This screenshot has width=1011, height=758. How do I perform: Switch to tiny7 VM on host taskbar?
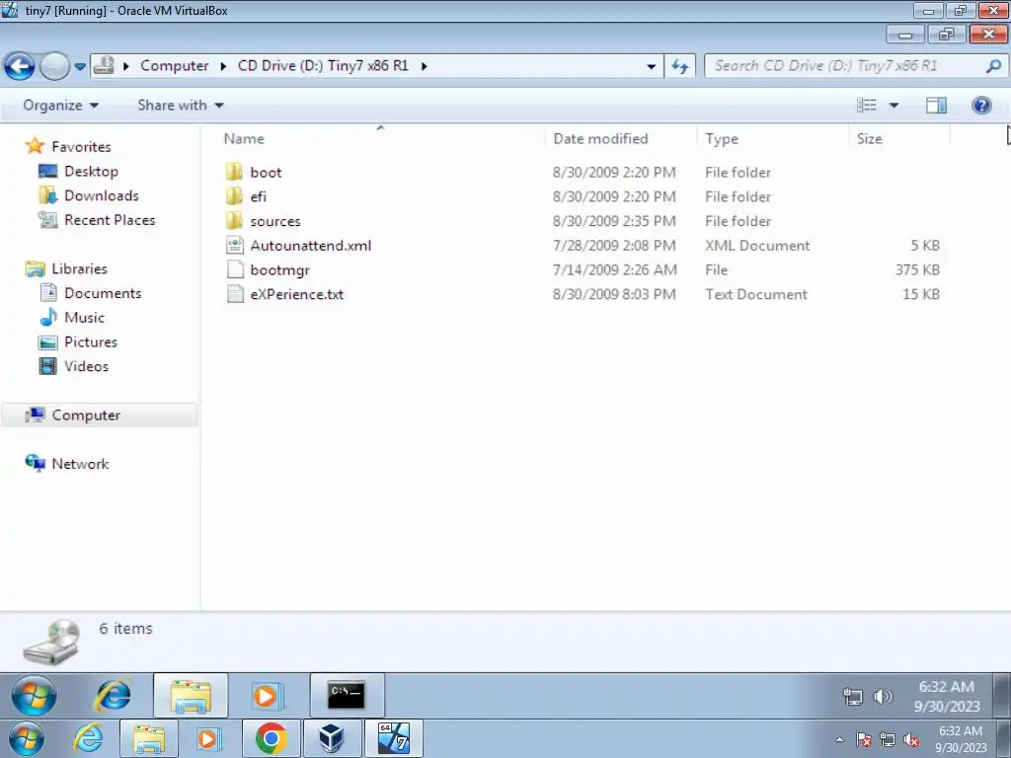[x=394, y=738]
